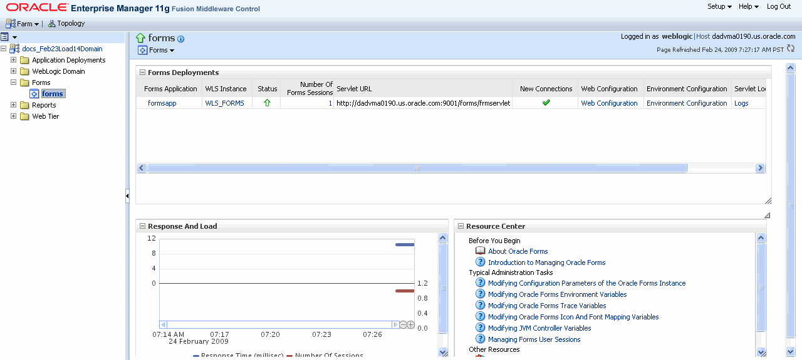Zoom in the Response And Load chart
Image resolution: width=802 pixels, height=360 pixels.
411,325
